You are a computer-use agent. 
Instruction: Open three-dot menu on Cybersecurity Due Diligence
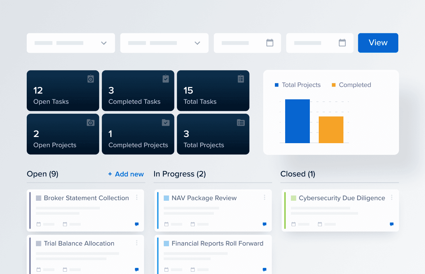pyautogui.click(x=391, y=198)
